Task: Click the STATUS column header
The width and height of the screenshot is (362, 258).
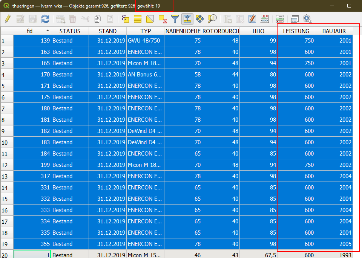Action: tap(70, 31)
